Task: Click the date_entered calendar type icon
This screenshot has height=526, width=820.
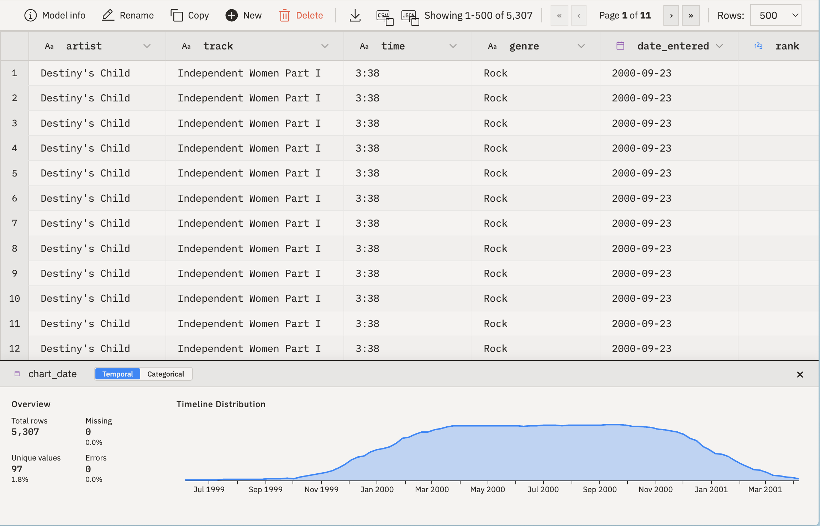Action: (x=620, y=46)
